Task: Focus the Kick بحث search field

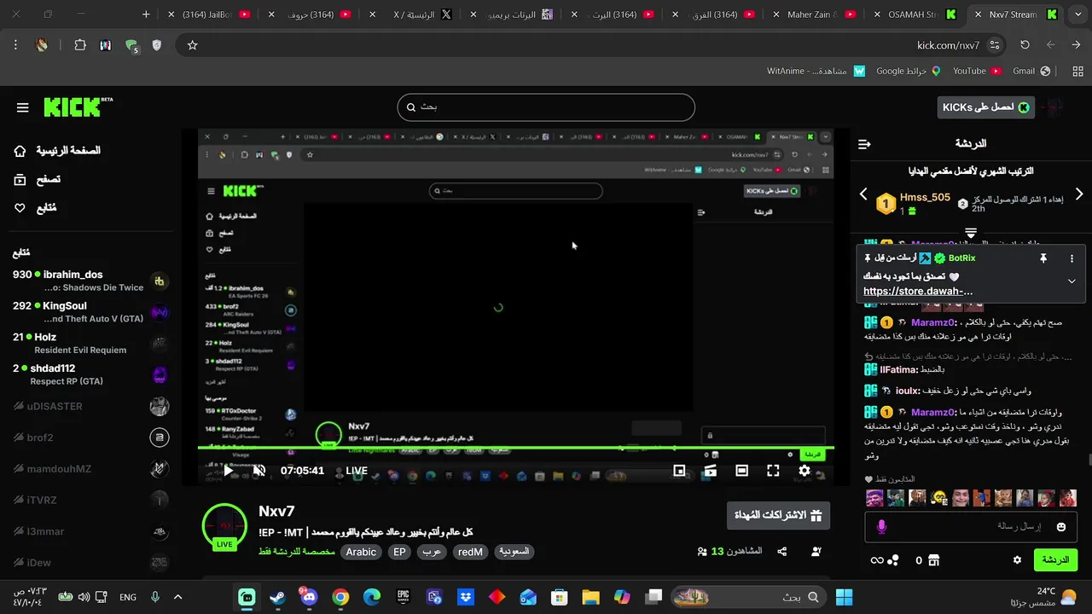Action: pyautogui.click(x=546, y=107)
